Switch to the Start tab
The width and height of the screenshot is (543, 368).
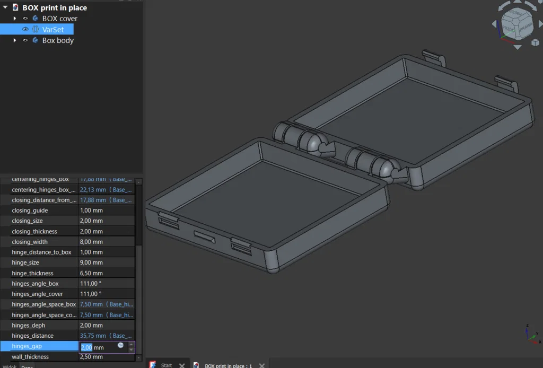(x=166, y=365)
